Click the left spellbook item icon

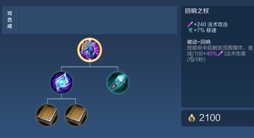47,115
